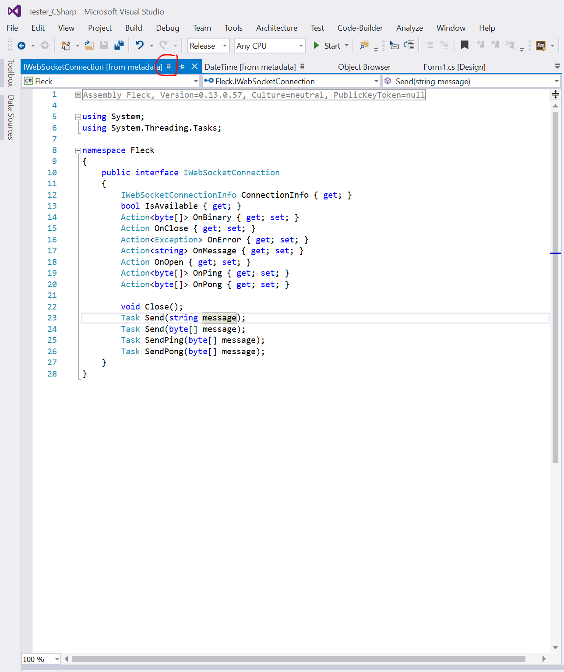Click SendPing on line 25
Screen dimensions: 564x672
tap(164, 340)
